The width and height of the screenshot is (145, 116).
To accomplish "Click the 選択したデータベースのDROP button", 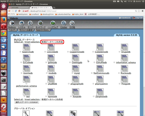I will [x=27, y=102].
